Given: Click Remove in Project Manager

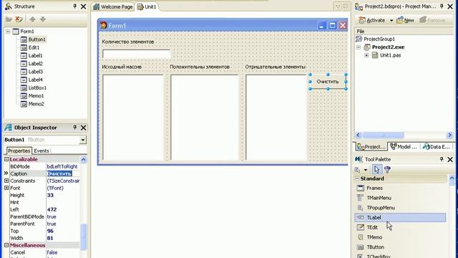Looking at the screenshot, I should (432, 20).
